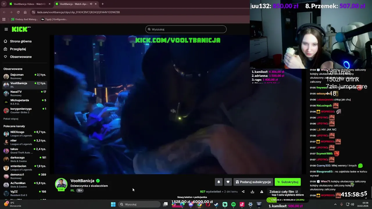Open VgZZ recommended channel
Image resolution: width=372 pixels, height=209 pixels.
(x=25, y=193)
